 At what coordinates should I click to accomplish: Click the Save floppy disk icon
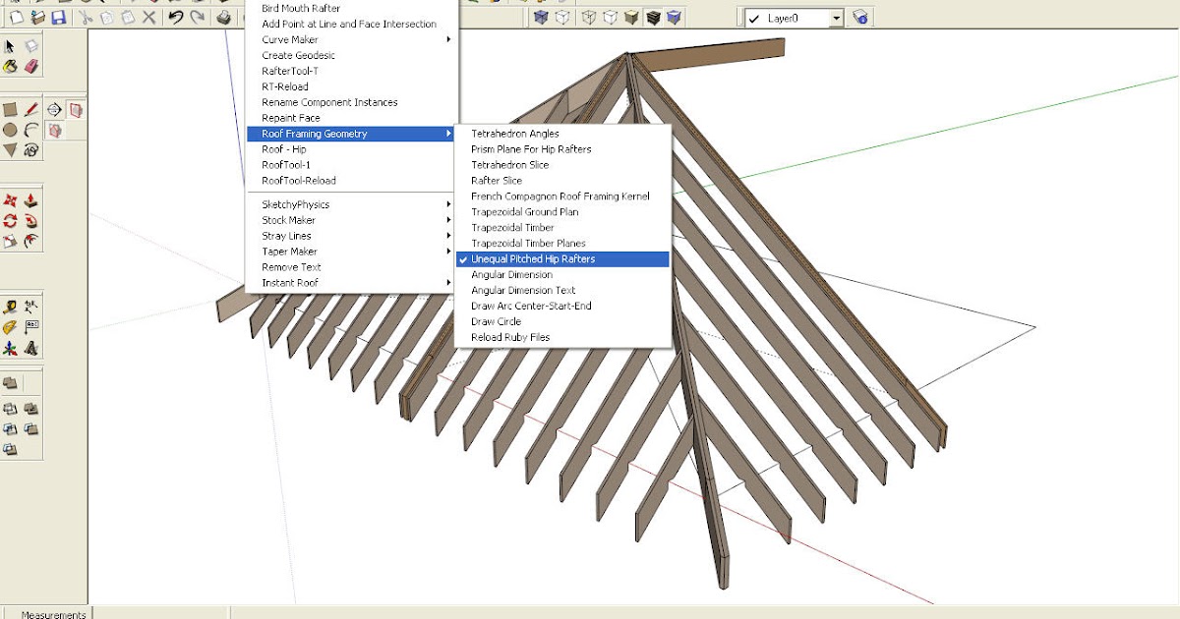click(59, 17)
